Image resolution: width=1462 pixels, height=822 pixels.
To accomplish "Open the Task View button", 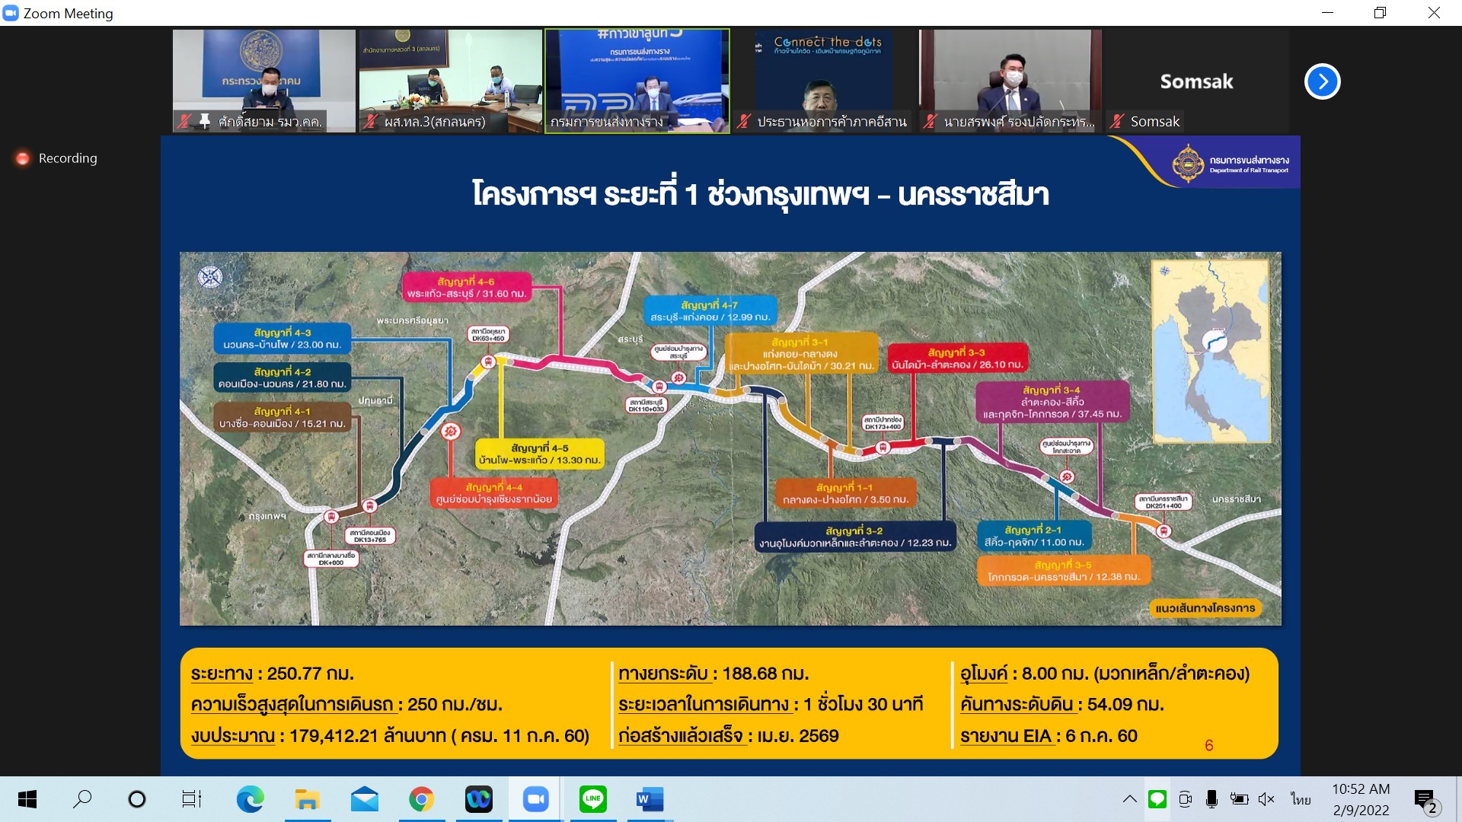I will click(x=191, y=799).
